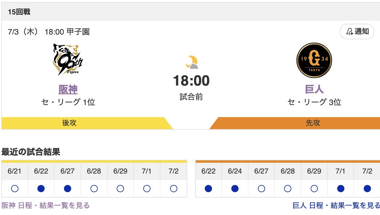Click Giants' 7/1 loss circle
Screen dimensions: 380x215
pyautogui.click(x=341, y=189)
